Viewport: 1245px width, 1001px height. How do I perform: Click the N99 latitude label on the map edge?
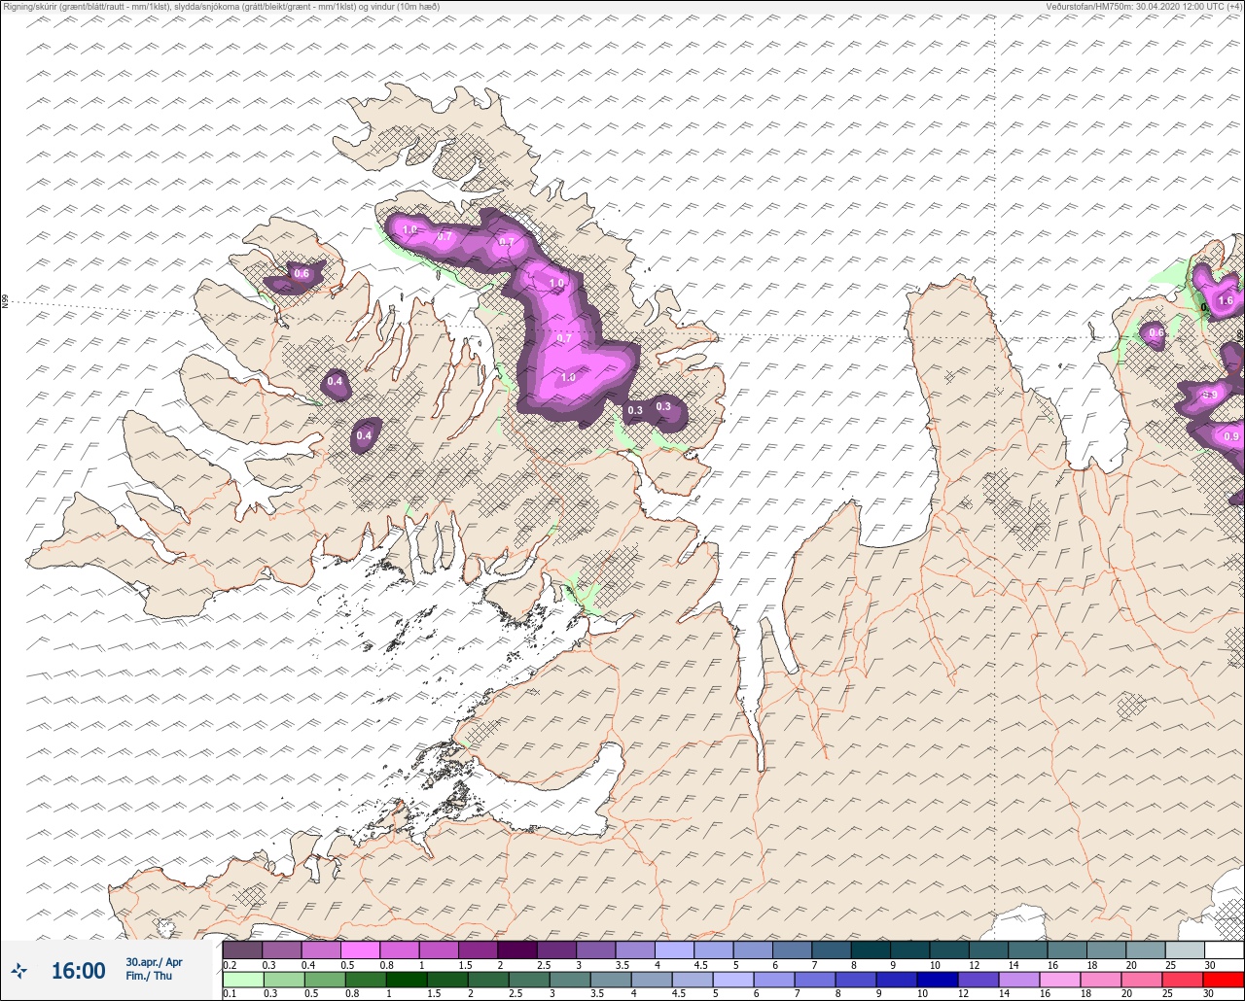click(5, 301)
